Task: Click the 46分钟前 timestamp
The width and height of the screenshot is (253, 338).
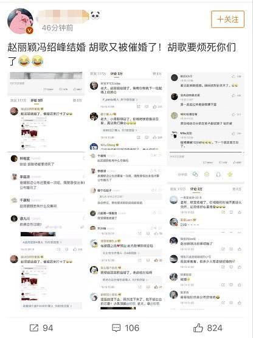Action: point(58,28)
